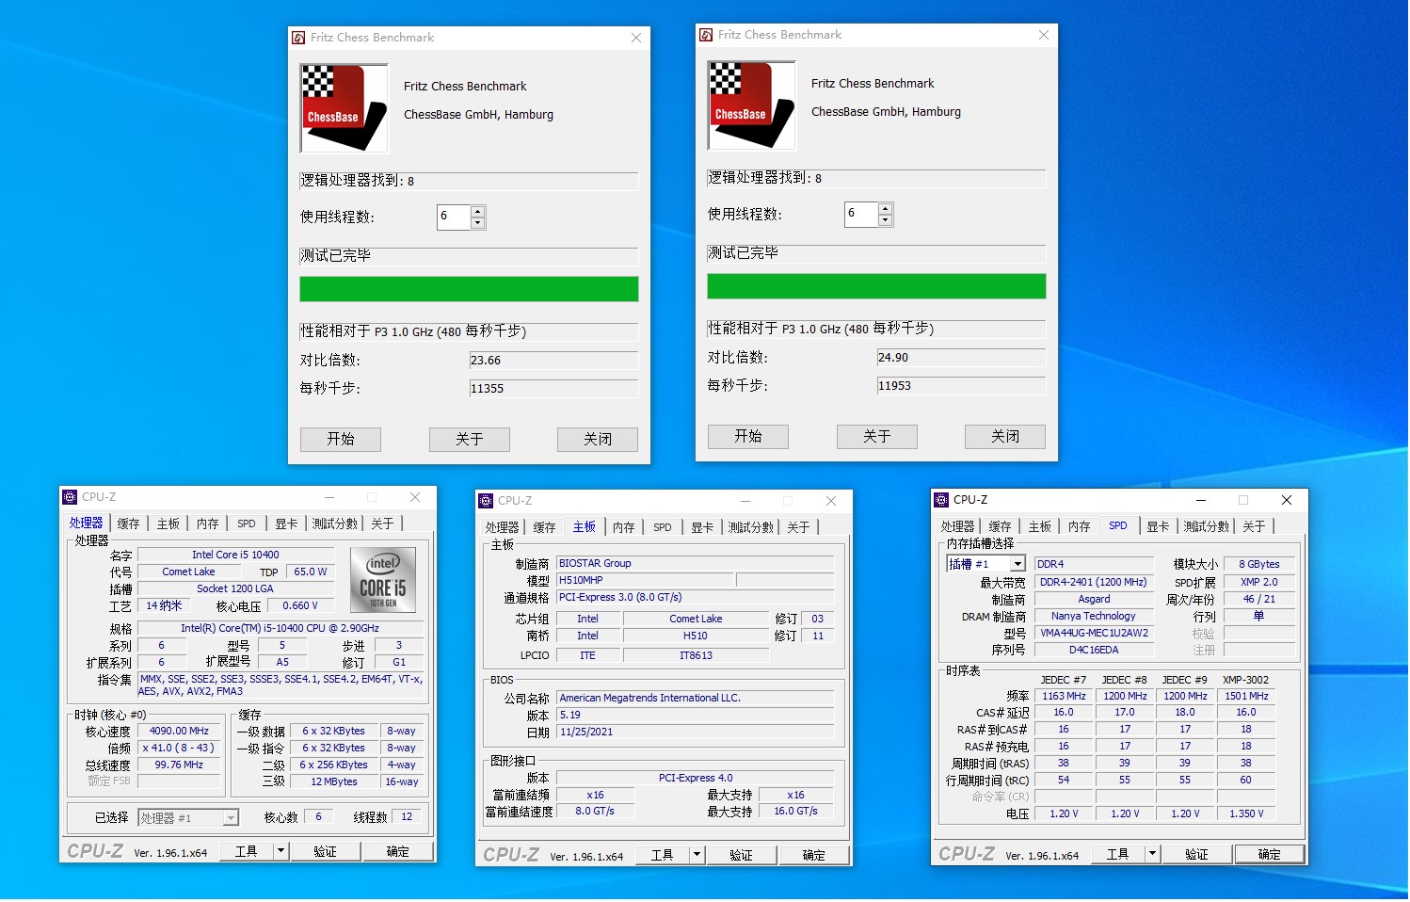
Task: Expand 工具 dropdown arrow in middle CPU-Z
Action: pos(697,855)
